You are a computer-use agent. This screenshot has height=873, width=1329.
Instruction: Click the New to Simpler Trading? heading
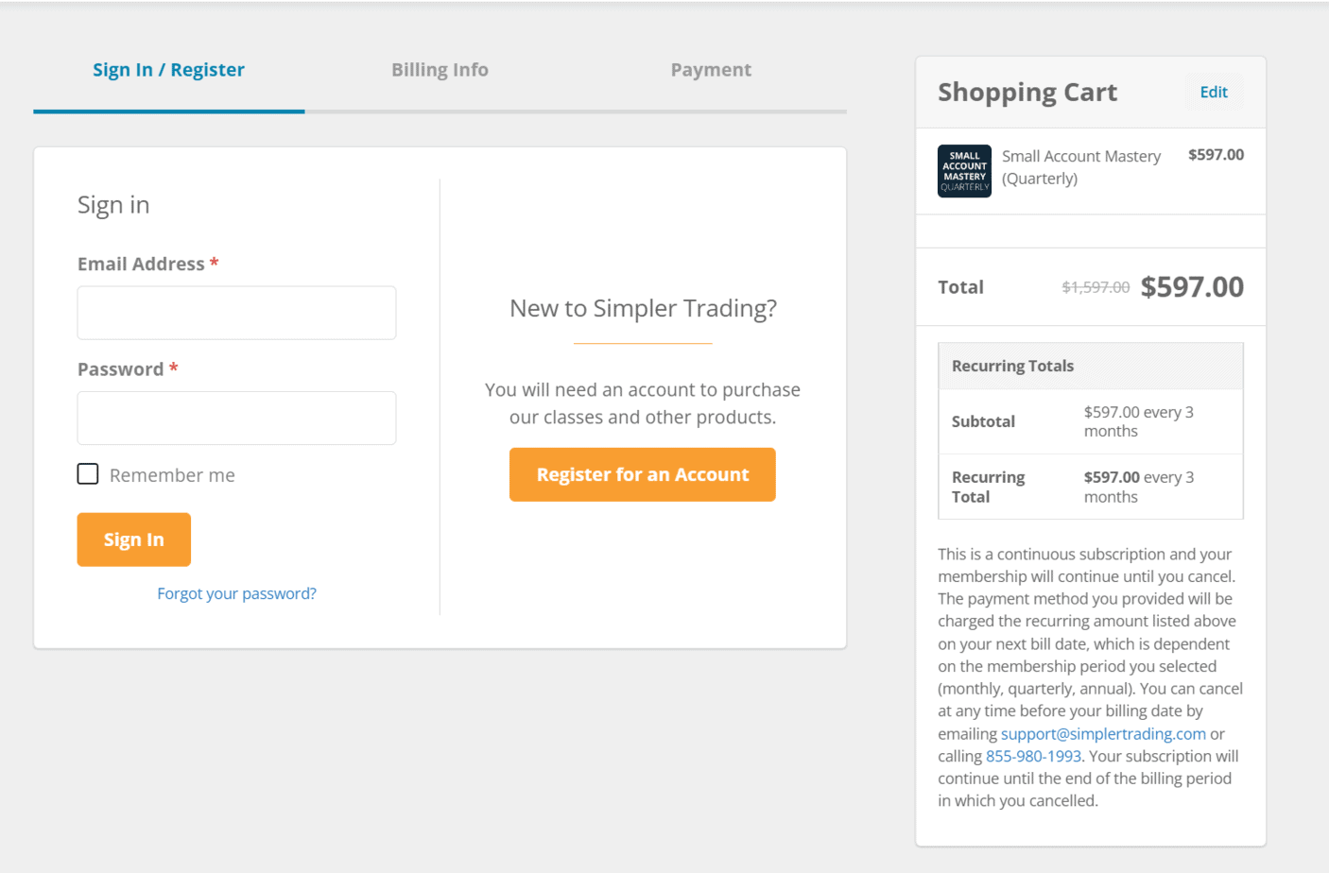[643, 308]
